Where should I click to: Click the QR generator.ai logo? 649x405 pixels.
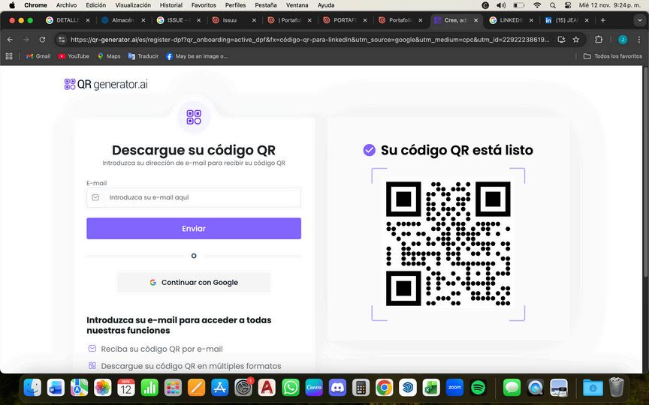point(106,84)
